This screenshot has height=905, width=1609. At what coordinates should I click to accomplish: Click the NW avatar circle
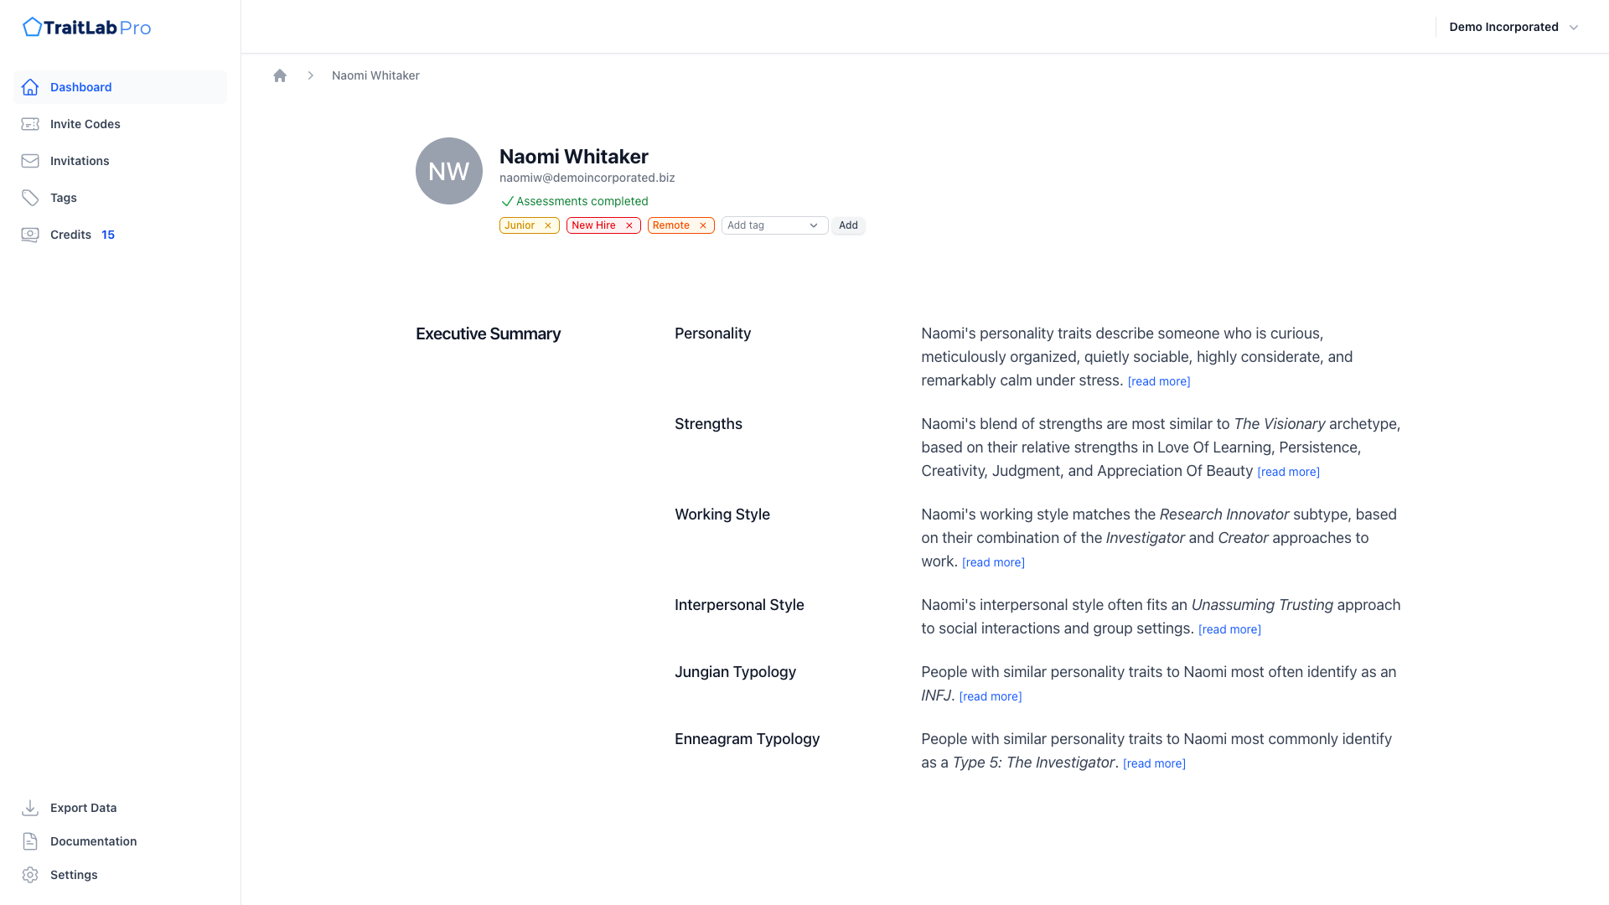(x=449, y=171)
